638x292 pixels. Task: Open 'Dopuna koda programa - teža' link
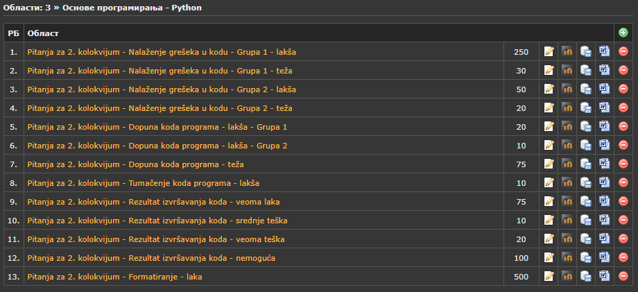pos(135,164)
